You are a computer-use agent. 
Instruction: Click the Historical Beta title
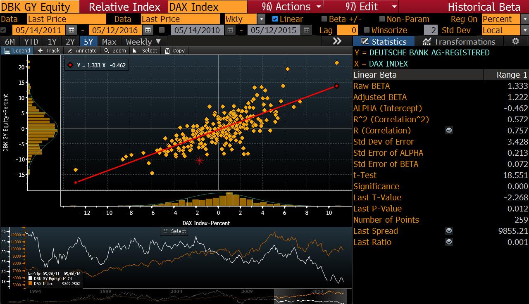pyautogui.click(x=484, y=7)
